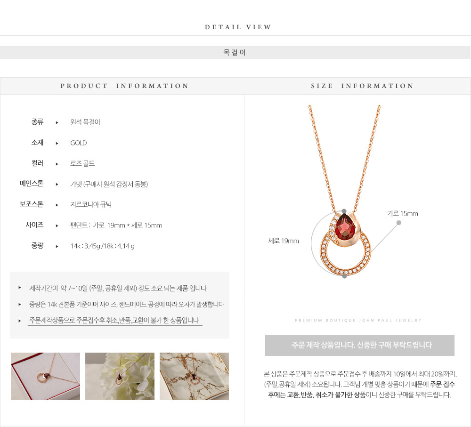The width and height of the screenshot is (471, 427).
Task: Click the DETAIL VIEW heading
Action: (238, 27)
